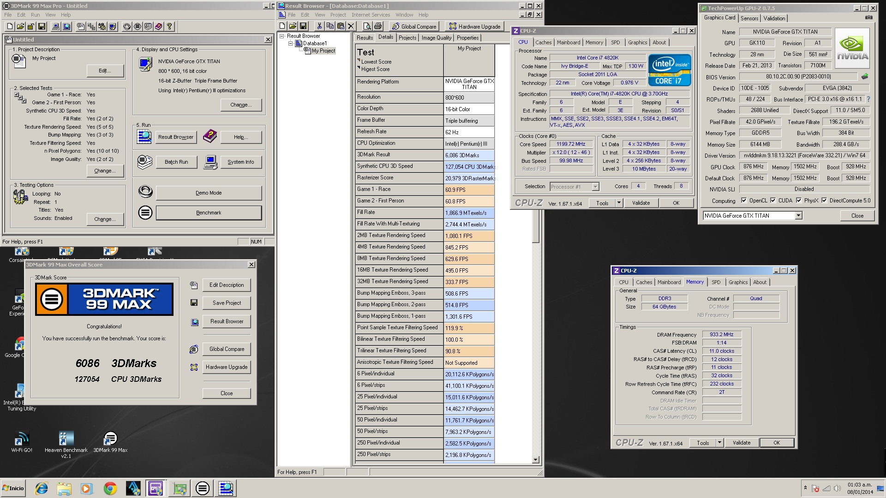Click scissors Cut icon in Result Browser toolbar
The width and height of the screenshot is (886, 498).
pyautogui.click(x=319, y=26)
